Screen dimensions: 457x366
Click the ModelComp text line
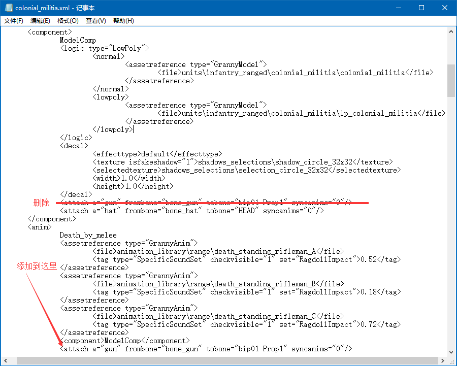[78, 40]
